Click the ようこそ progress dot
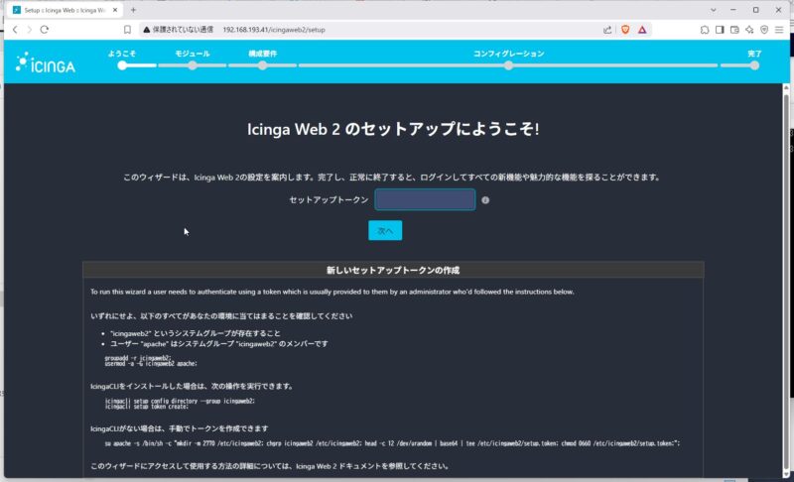 coord(122,65)
